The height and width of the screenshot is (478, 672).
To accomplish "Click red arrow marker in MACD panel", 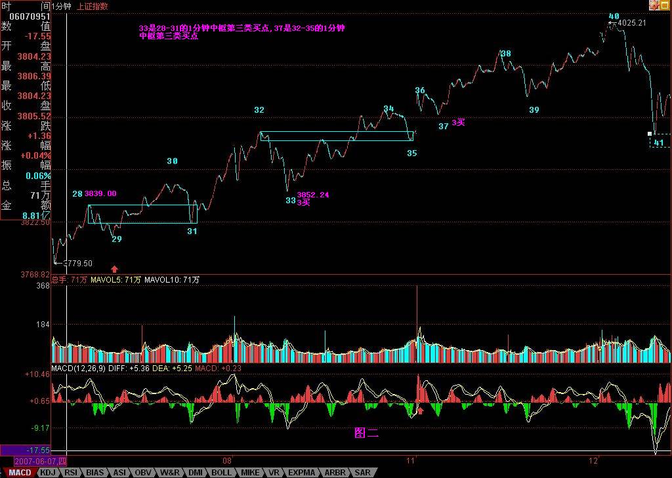I will click(x=421, y=411).
